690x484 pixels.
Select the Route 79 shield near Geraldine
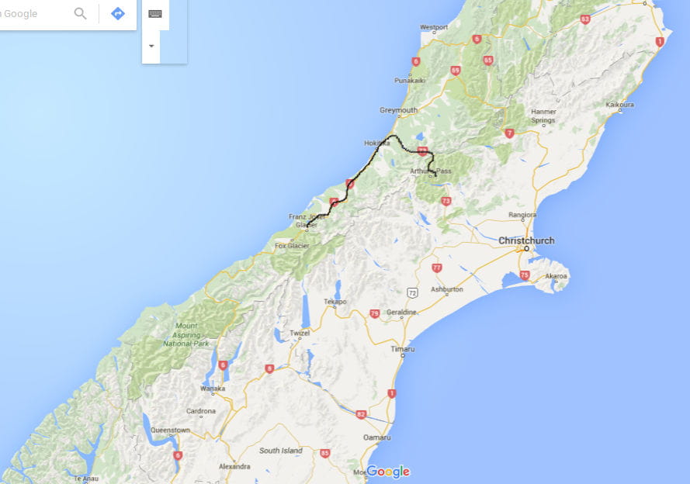pyautogui.click(x=374, y=313)
